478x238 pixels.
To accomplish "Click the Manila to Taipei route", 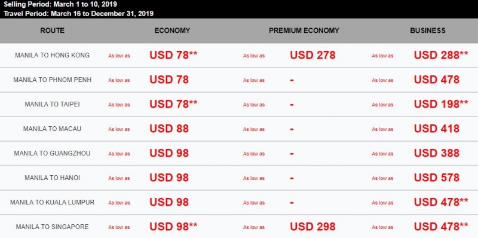I will (52, 105).
